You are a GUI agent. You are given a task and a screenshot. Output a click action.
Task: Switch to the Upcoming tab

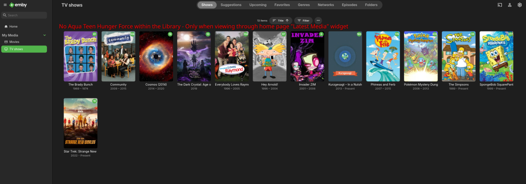(x=258, y=5)
